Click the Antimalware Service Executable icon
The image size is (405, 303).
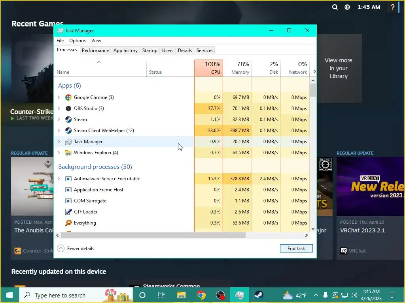click(x=68, y=179)
